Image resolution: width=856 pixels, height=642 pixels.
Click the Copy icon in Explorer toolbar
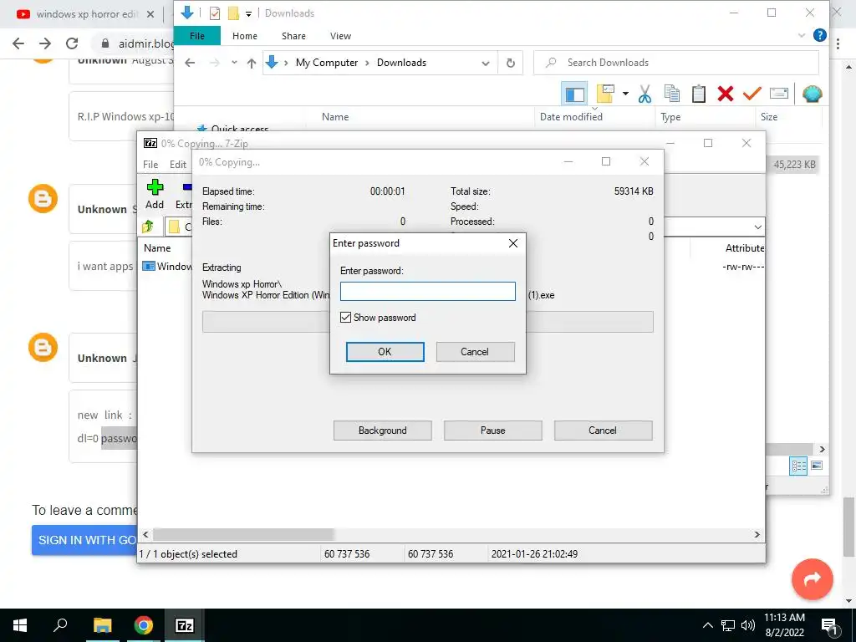(672, 94)
